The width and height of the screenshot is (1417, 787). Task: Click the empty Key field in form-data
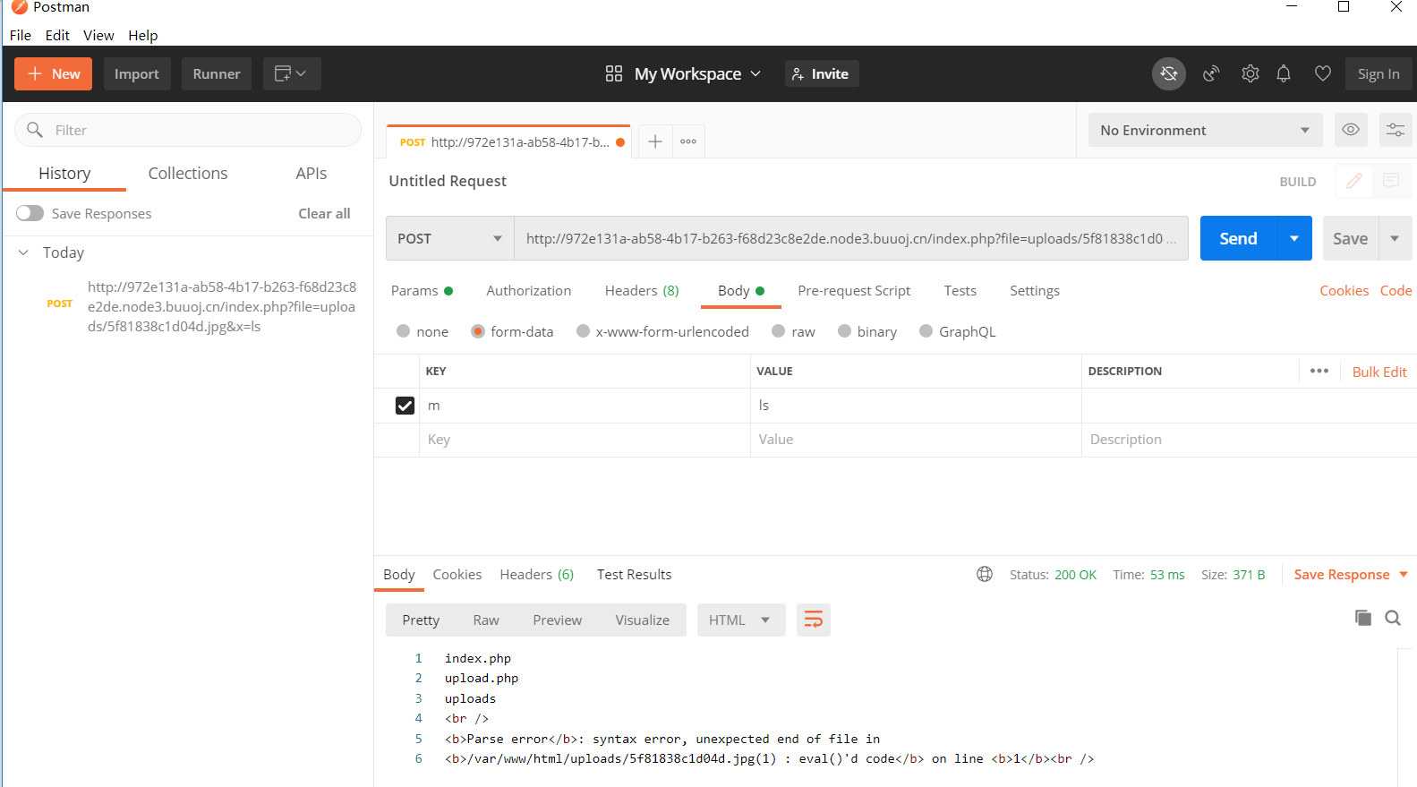(x=585, y=440)
